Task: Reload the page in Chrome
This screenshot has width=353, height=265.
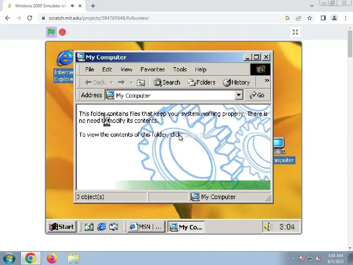Action: [x=30, y=18]
